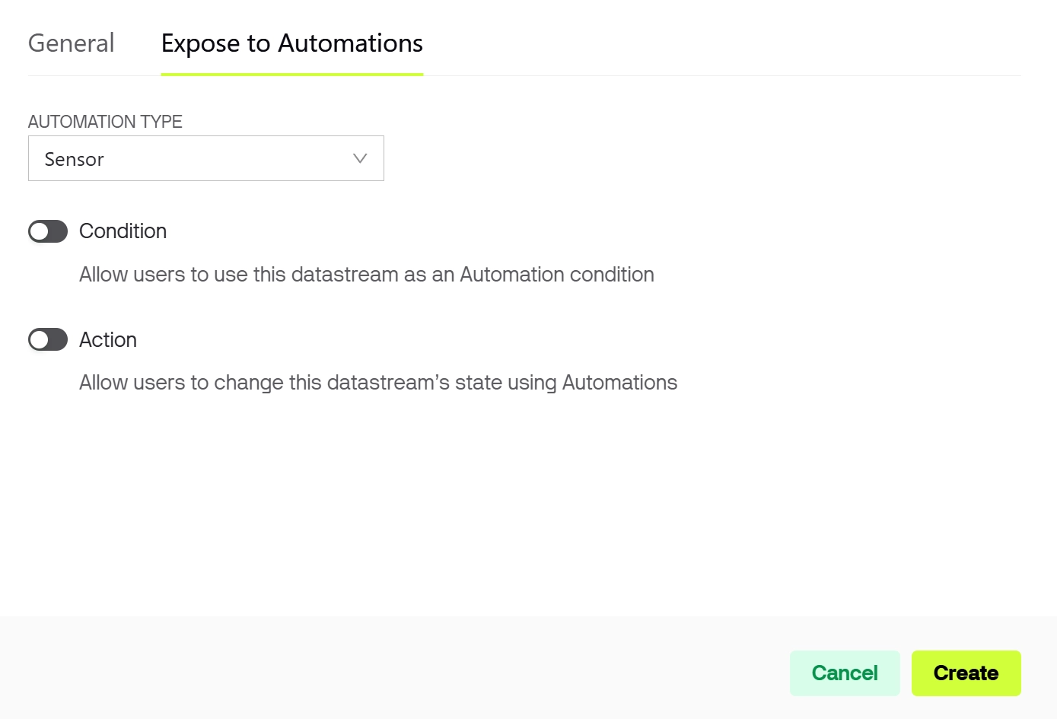Click the AUTOMATION TYPE field label

coord(105,122)
